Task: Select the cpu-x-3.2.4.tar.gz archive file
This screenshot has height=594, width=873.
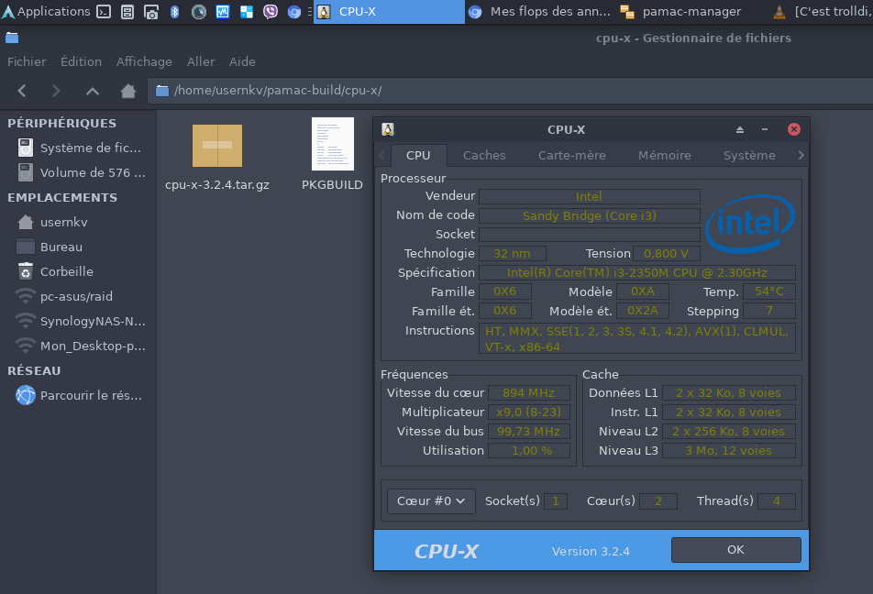Action: (x=217, y=146)
